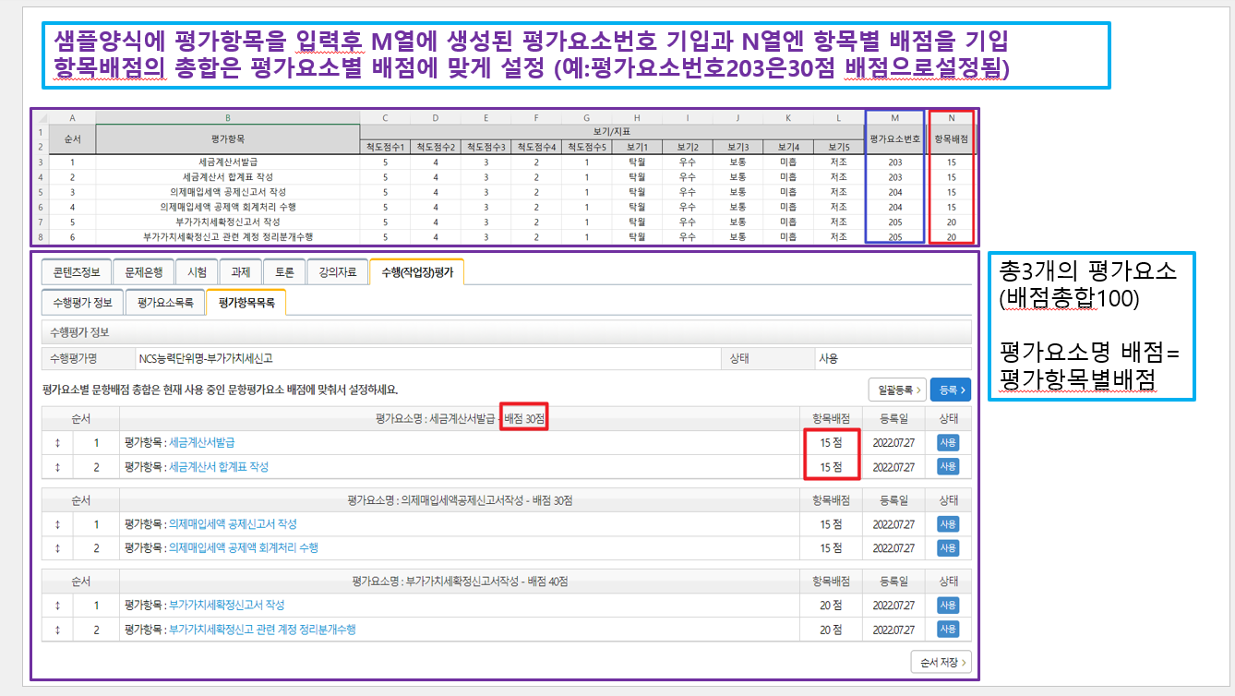The height and width of the screenshot is (696, 1235).
Task: Open the 평가요소목록 sub-tab
Action: point(165,302)
